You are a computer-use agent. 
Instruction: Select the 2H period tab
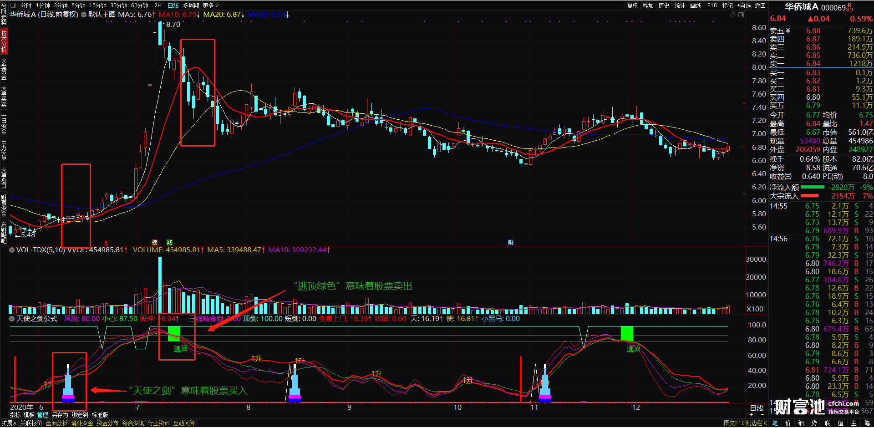[158, 5]
